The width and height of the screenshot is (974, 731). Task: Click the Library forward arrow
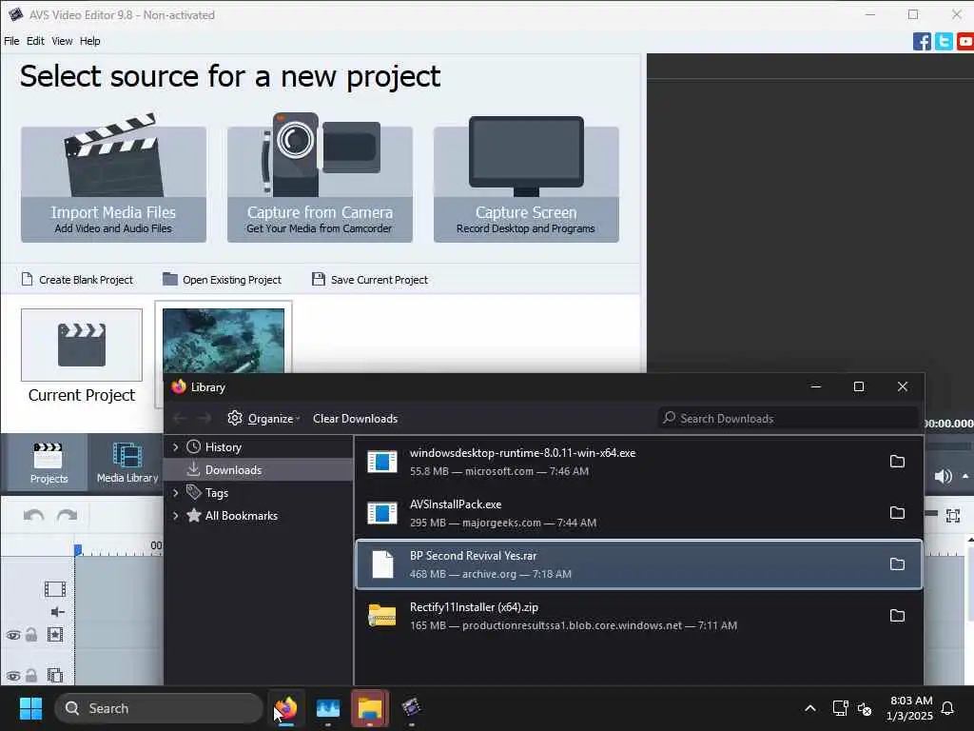205,419
